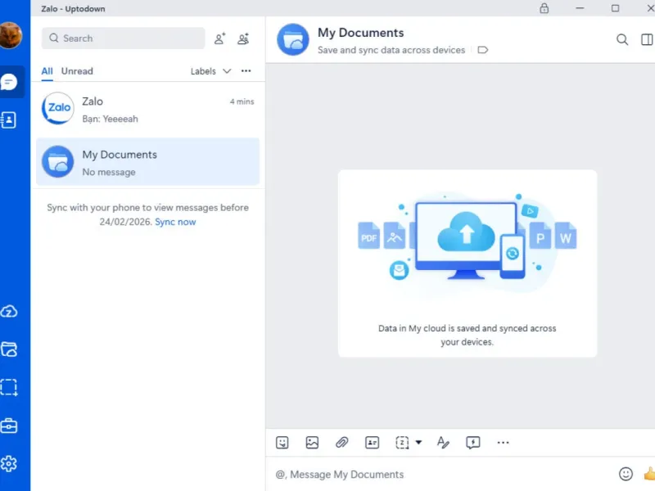Open more message tools ellipsis
Image resolution: width=655 pixels, height=491 pixels.
point(503,443)
